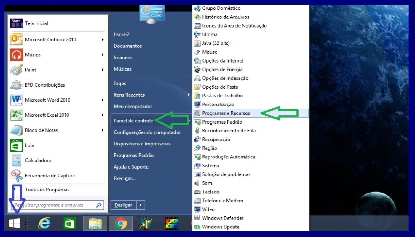415x237 pixels.
Task: Open the Documentos link
Action: pyautogui.click(x=128, y=46)
